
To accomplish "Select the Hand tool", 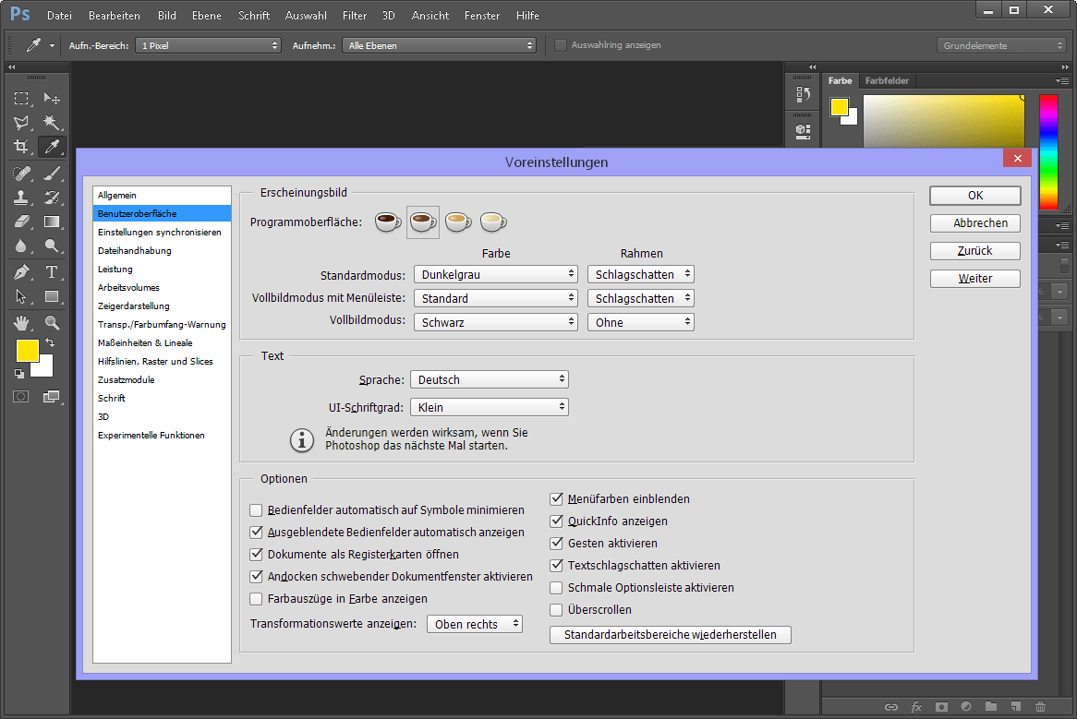I will click(x=21, y=322).
